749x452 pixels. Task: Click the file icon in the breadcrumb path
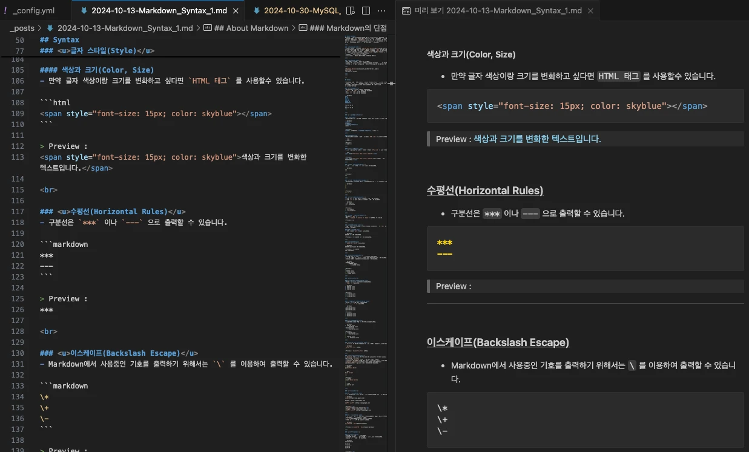click(x=50, y=28)
